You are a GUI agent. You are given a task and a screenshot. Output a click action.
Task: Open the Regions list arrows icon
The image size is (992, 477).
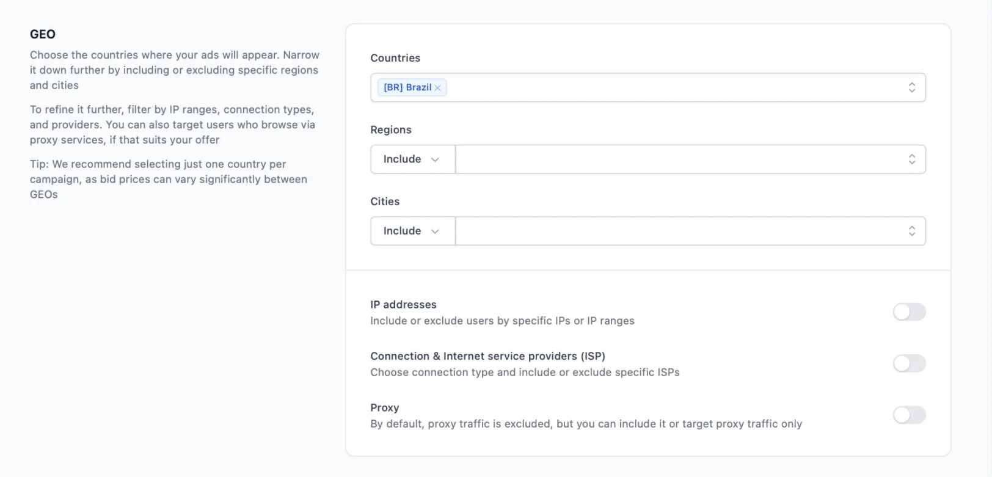(x=911, y=159)
